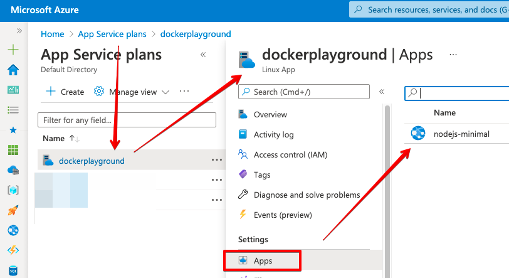Open the Resource groups cube icon

tap(13, 190)
